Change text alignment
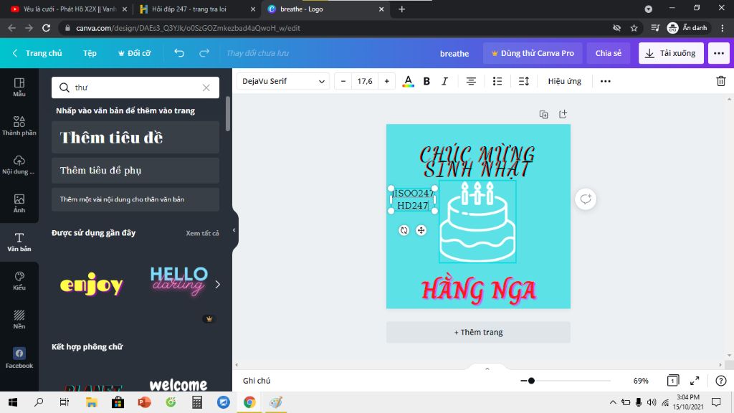Image resolution: width=734 pixels, height=413 pixels. [x=471, y=81]
